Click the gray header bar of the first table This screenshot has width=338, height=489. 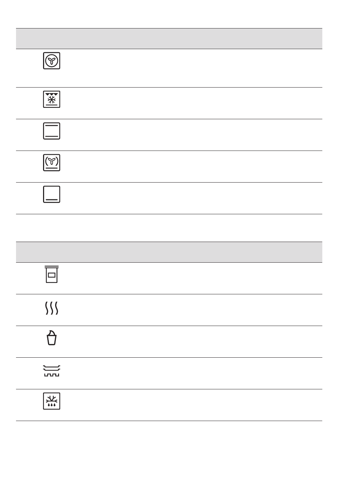point(169,38)
